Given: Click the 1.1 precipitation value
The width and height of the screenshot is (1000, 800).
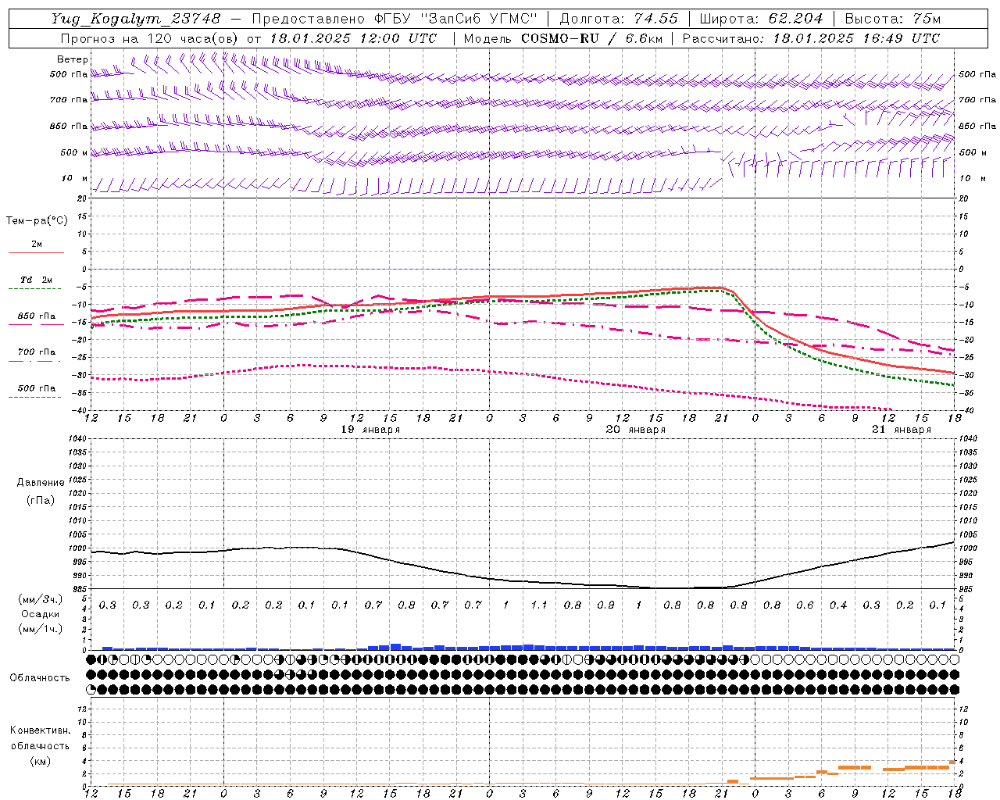Looking at the screenshot, I should [539, 605].
